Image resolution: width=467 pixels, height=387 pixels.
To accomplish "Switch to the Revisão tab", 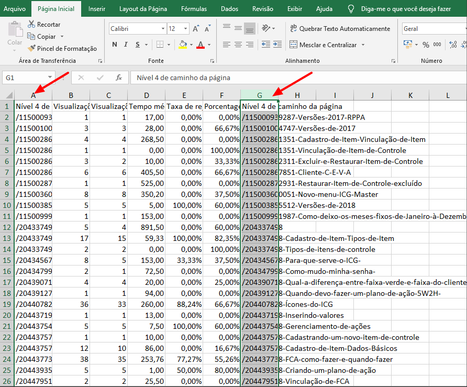I will (263, 8).
